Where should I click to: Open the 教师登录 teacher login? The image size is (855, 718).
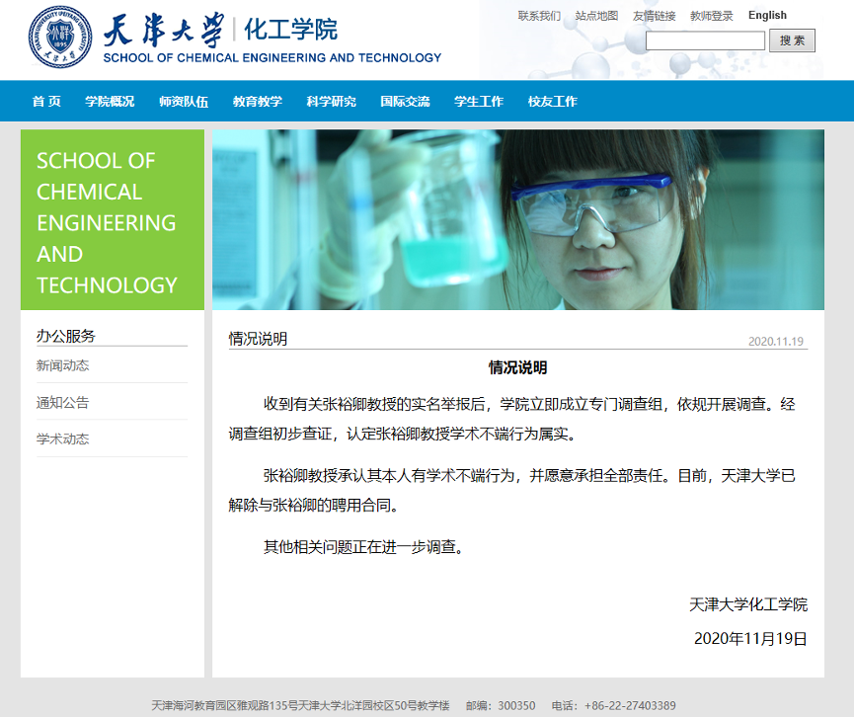[x=712, y=15]
